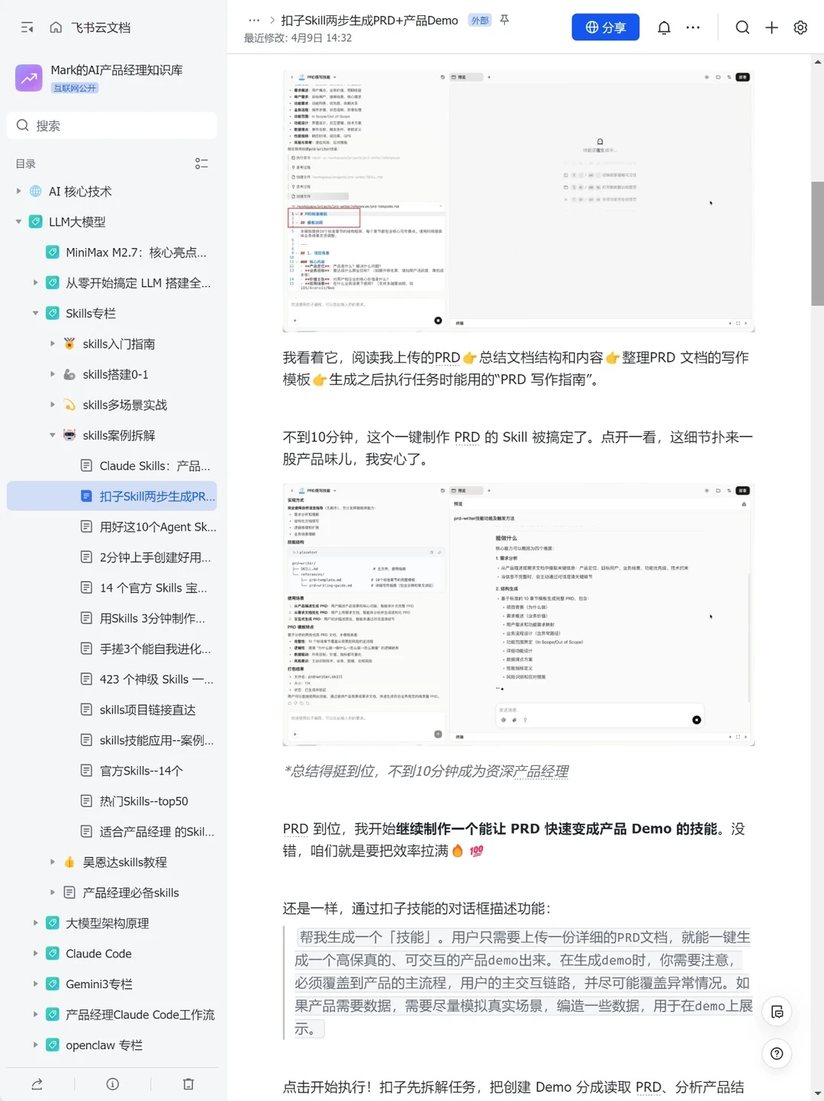824x1101 pixels.
Task: Open 14 个官方 Skills 宝... document
Action: [112, 588]
